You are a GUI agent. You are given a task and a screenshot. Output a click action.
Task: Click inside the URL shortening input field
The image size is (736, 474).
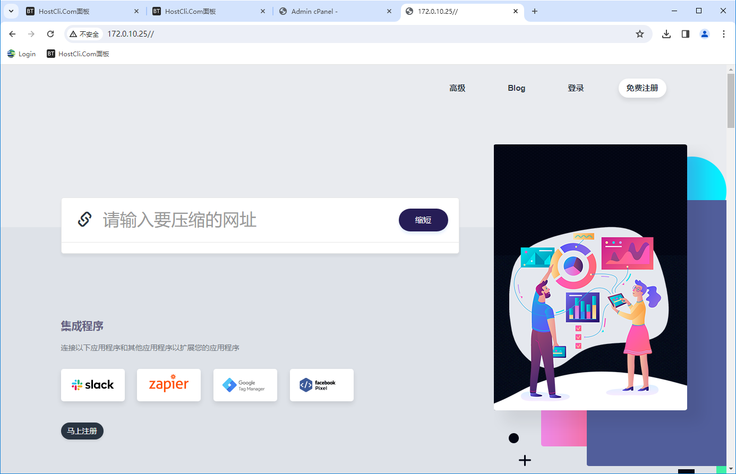pyautogui.click(x=223, y=220)
